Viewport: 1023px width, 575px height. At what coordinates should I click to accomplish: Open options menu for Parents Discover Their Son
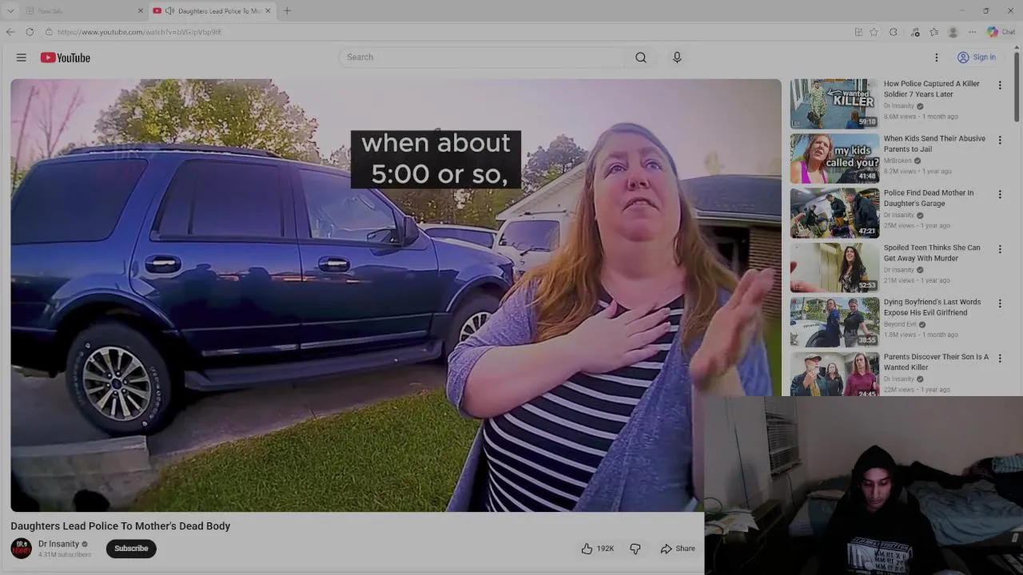(999, 359)
